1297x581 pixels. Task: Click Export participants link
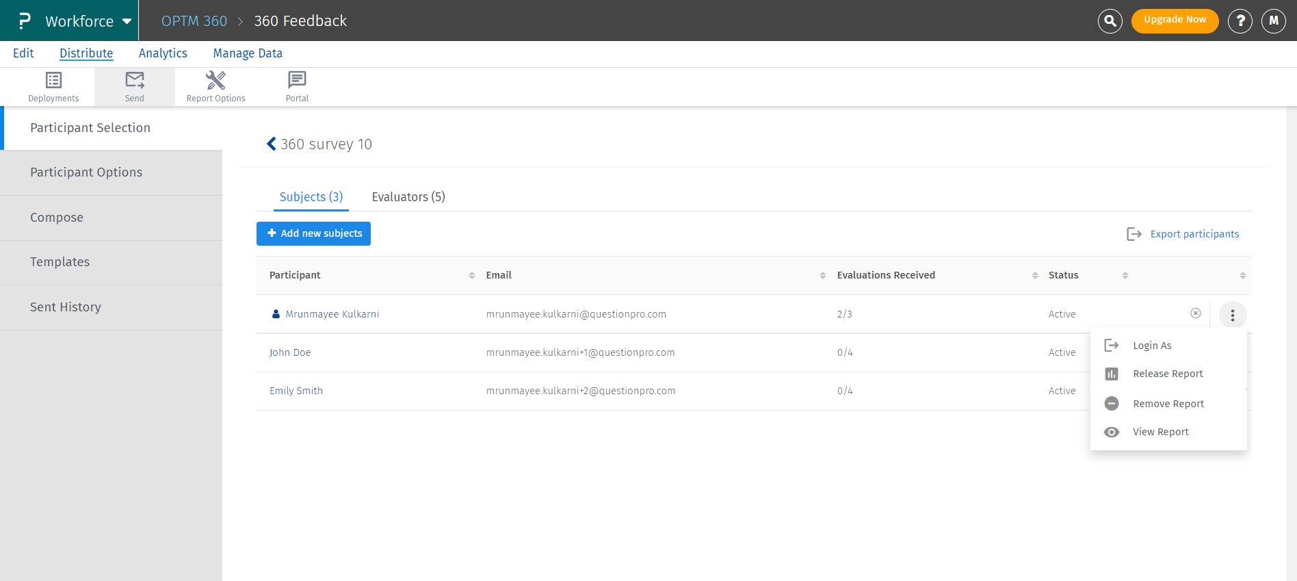[x=1194, y=234]
